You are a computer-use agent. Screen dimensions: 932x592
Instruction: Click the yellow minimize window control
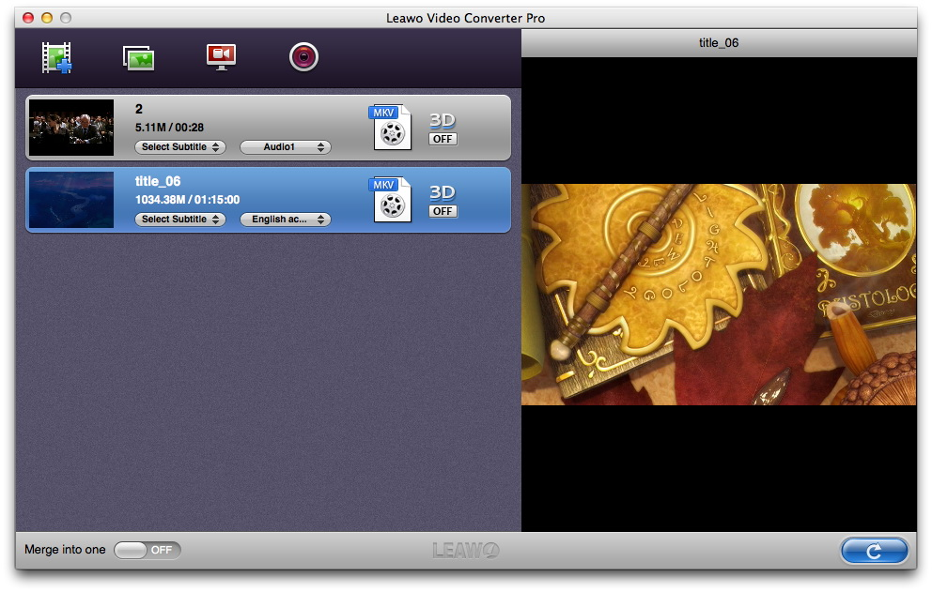(47, 17)
